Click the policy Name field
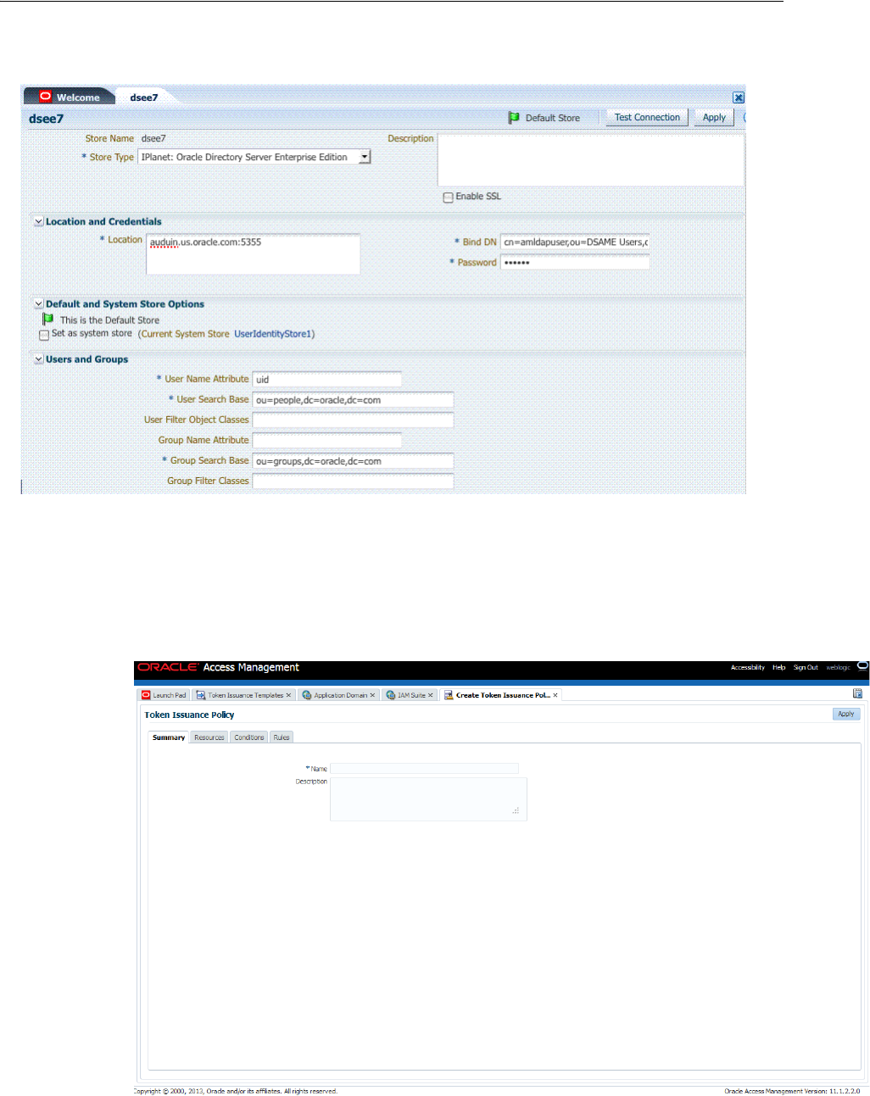This screenshot has height=1096, width=870. pyautogui.click(x=424, y=769)
